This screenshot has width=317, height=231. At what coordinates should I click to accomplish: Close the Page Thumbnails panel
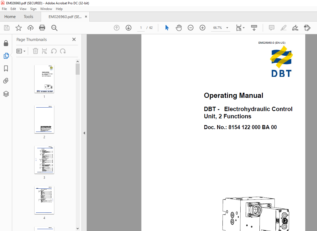[74, 39]
